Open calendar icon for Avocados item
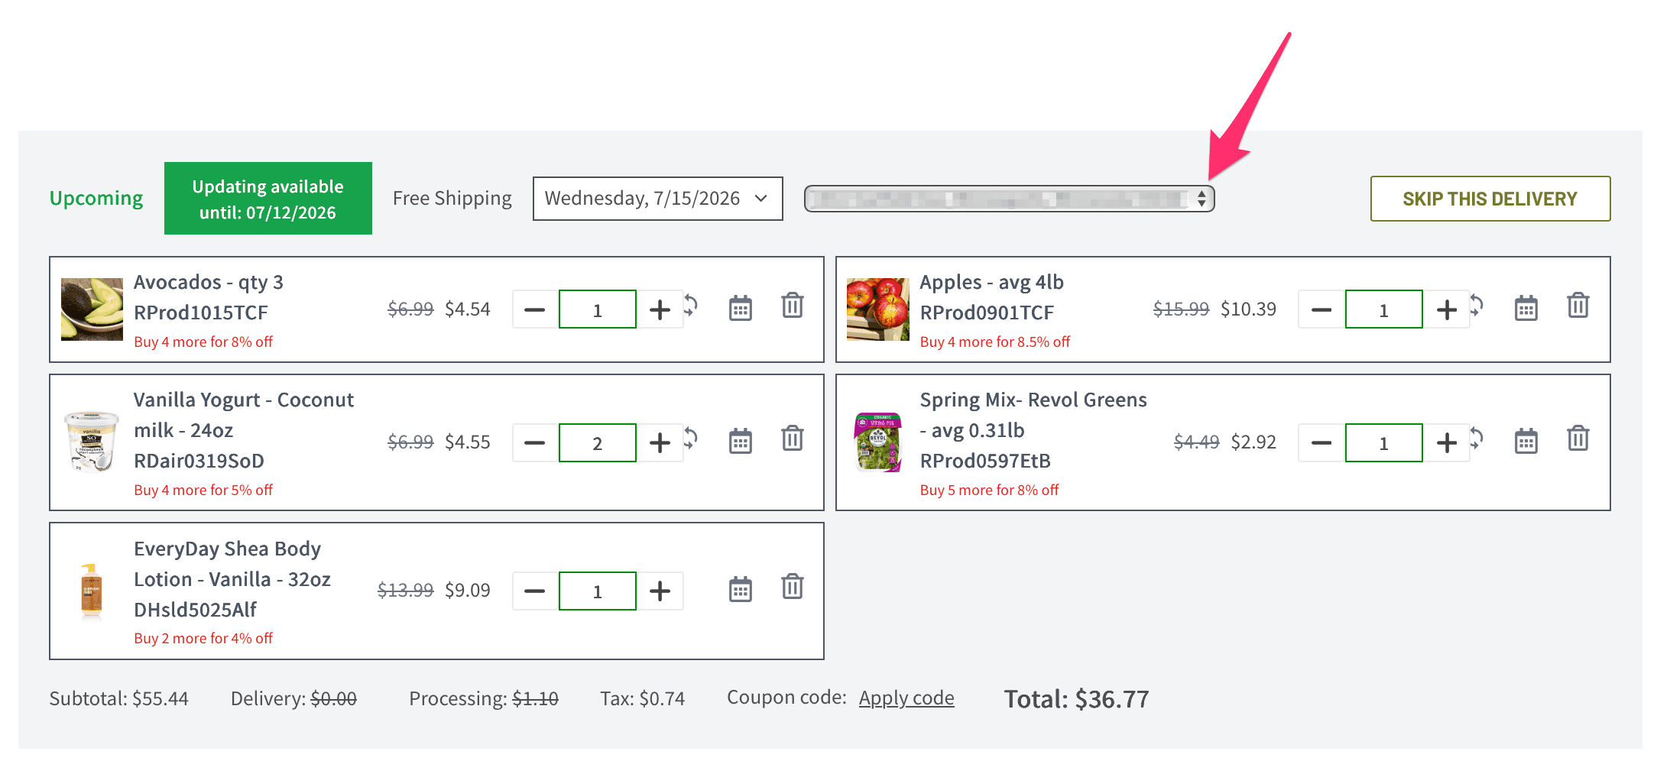 [x=741, y=308]
